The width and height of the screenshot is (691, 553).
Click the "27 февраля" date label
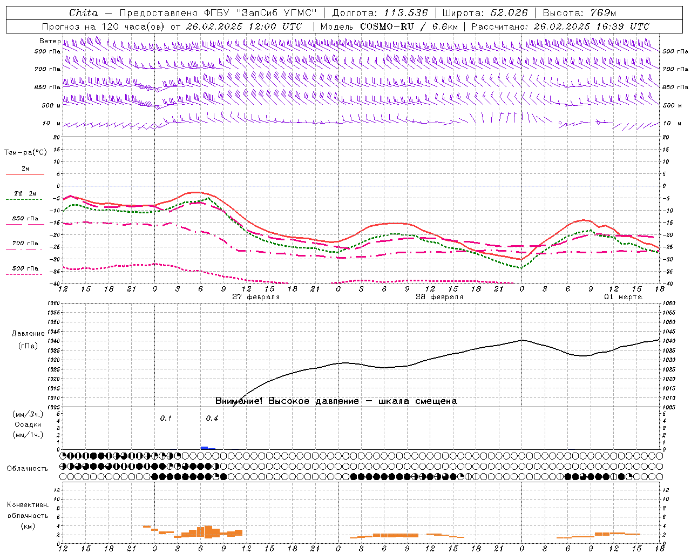[256, 297]
